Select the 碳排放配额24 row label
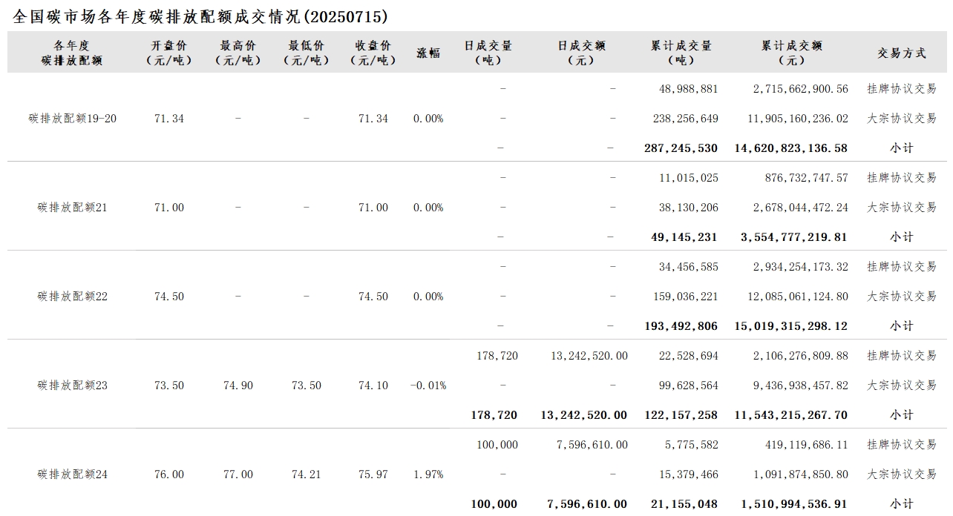The width and height of the screenshot is (953, 516). [73, 474]
